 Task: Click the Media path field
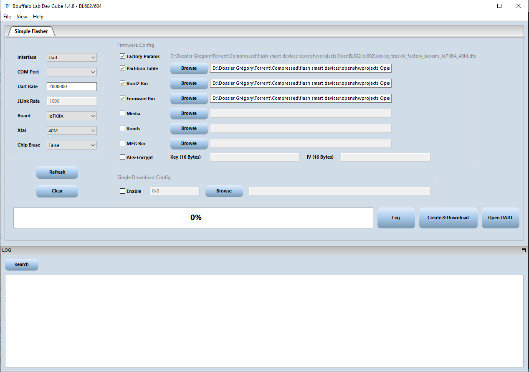point(301,114)
